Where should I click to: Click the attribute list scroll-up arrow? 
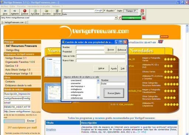98,80
